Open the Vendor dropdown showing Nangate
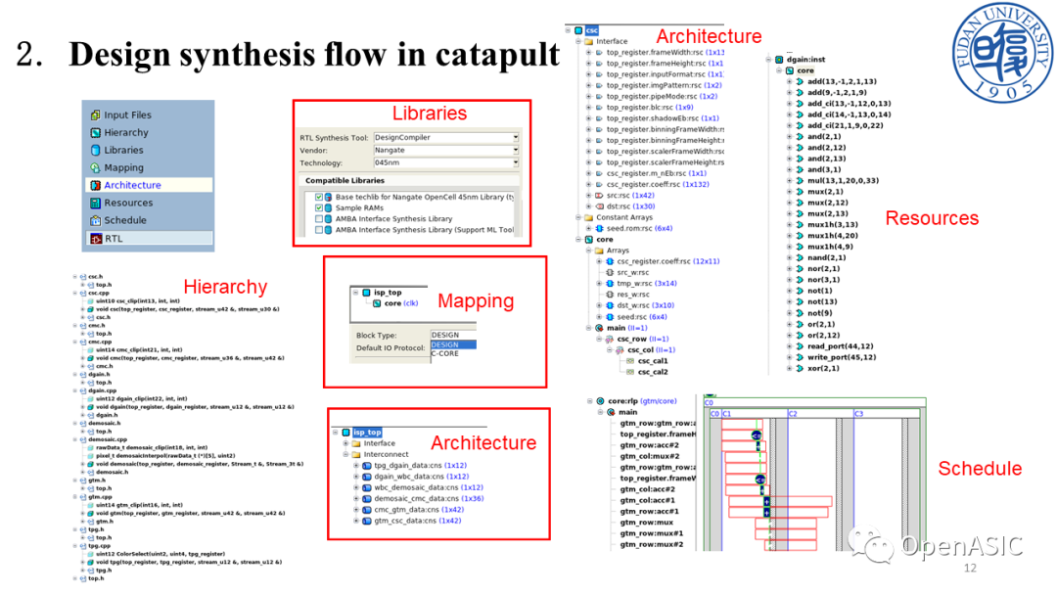1057x595 pixels. (516, 150)
